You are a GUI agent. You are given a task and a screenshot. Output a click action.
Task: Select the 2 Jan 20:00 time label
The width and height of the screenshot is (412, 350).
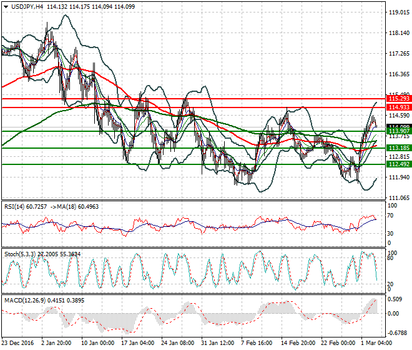click(56, 343)
